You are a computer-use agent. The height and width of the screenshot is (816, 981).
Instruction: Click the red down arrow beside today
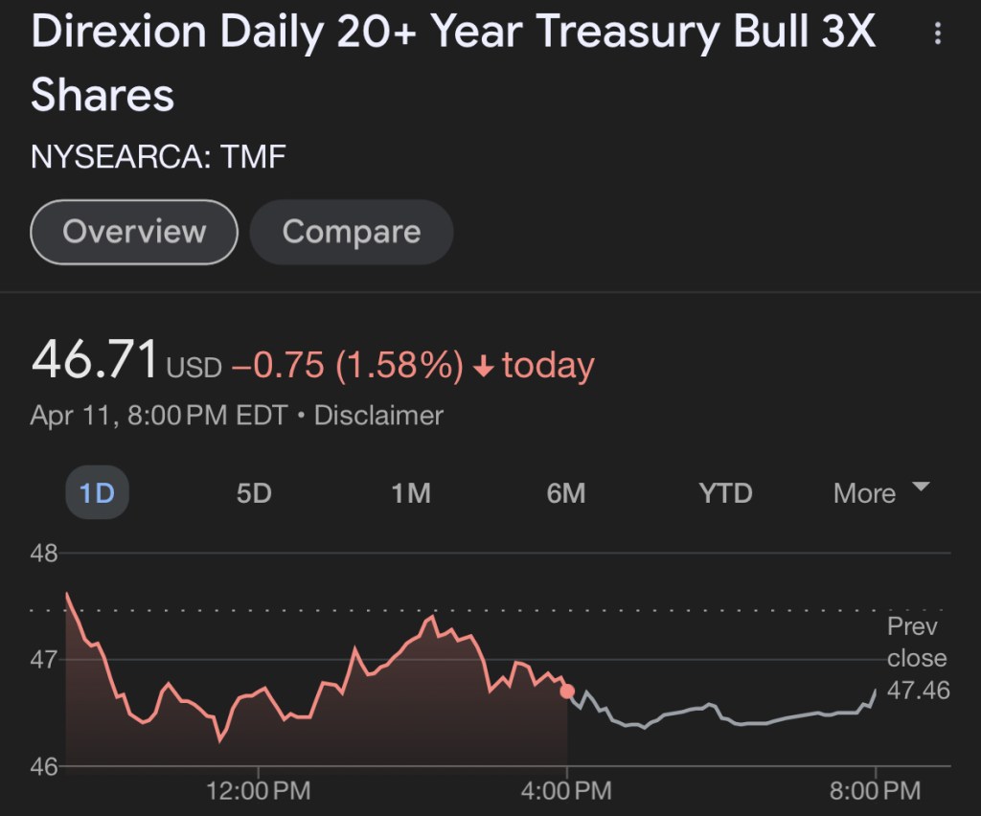coord(484,366)
